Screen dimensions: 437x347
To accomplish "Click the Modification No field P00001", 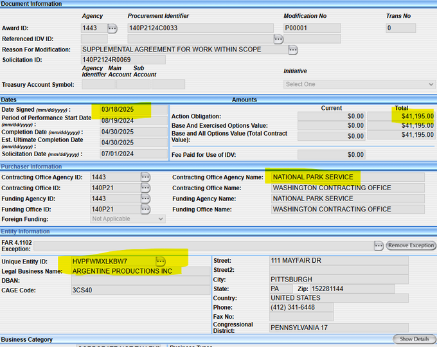I will click(x=312, y=28).
